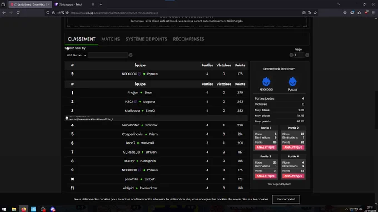Click the Twitch icon next to H30J

(136, 102)
